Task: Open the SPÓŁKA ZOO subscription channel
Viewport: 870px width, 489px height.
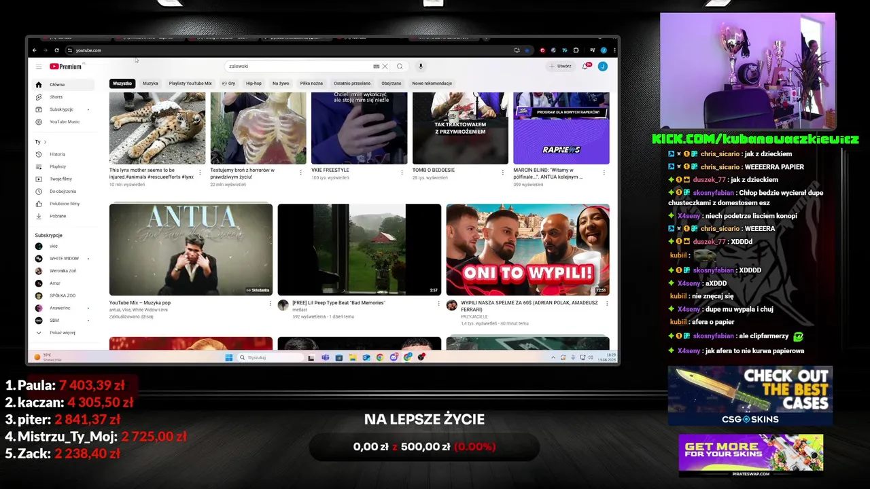Action: coord(63,295)
